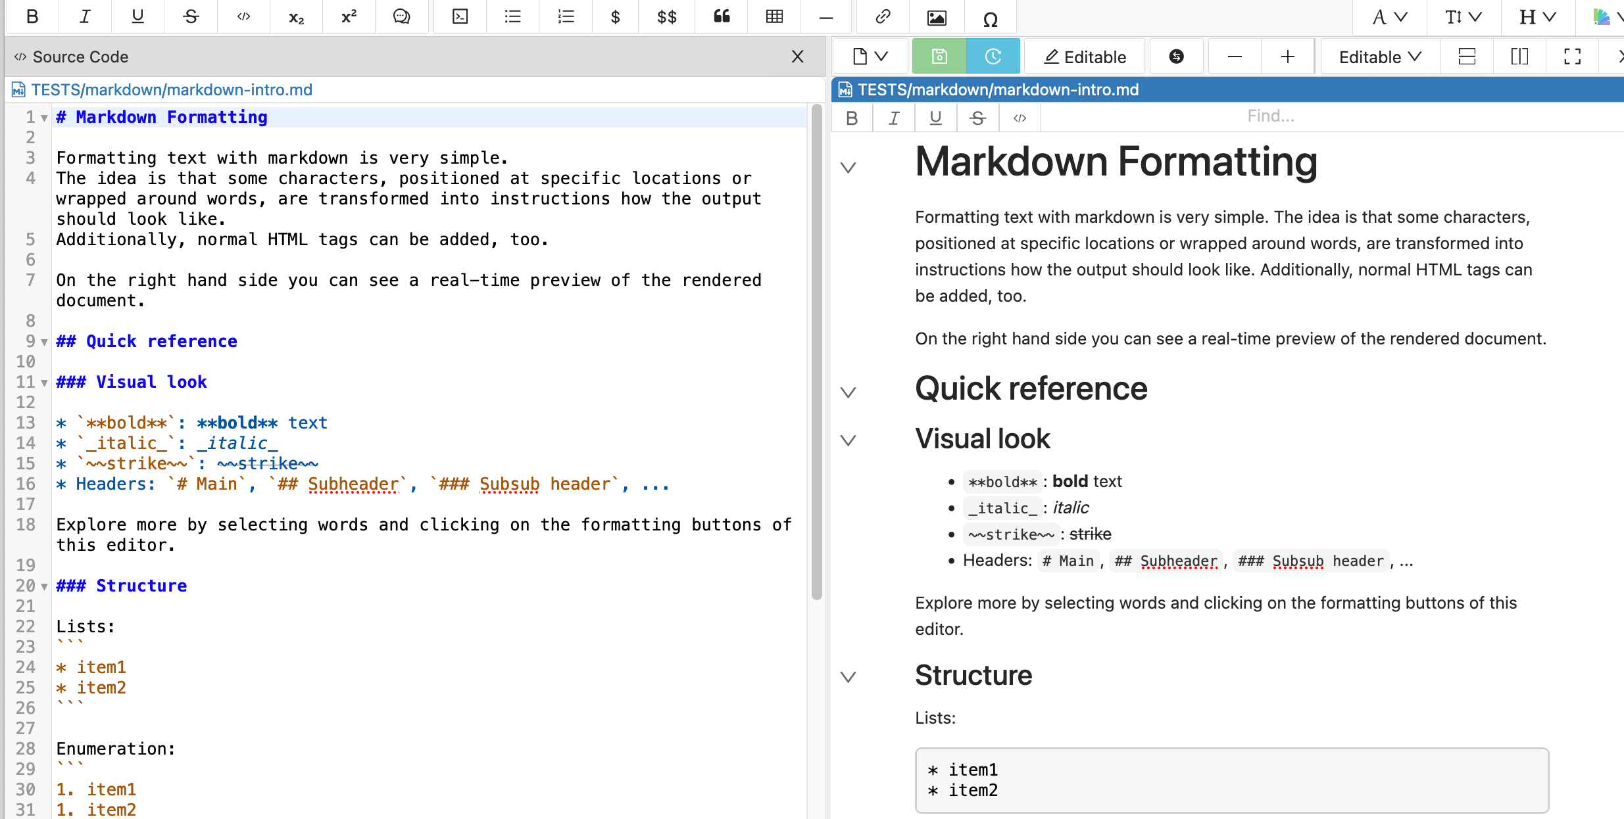This screenshot has height=819, width=1624.
Task: Open the blue time travel history icon
Action: tap(993, 57)
